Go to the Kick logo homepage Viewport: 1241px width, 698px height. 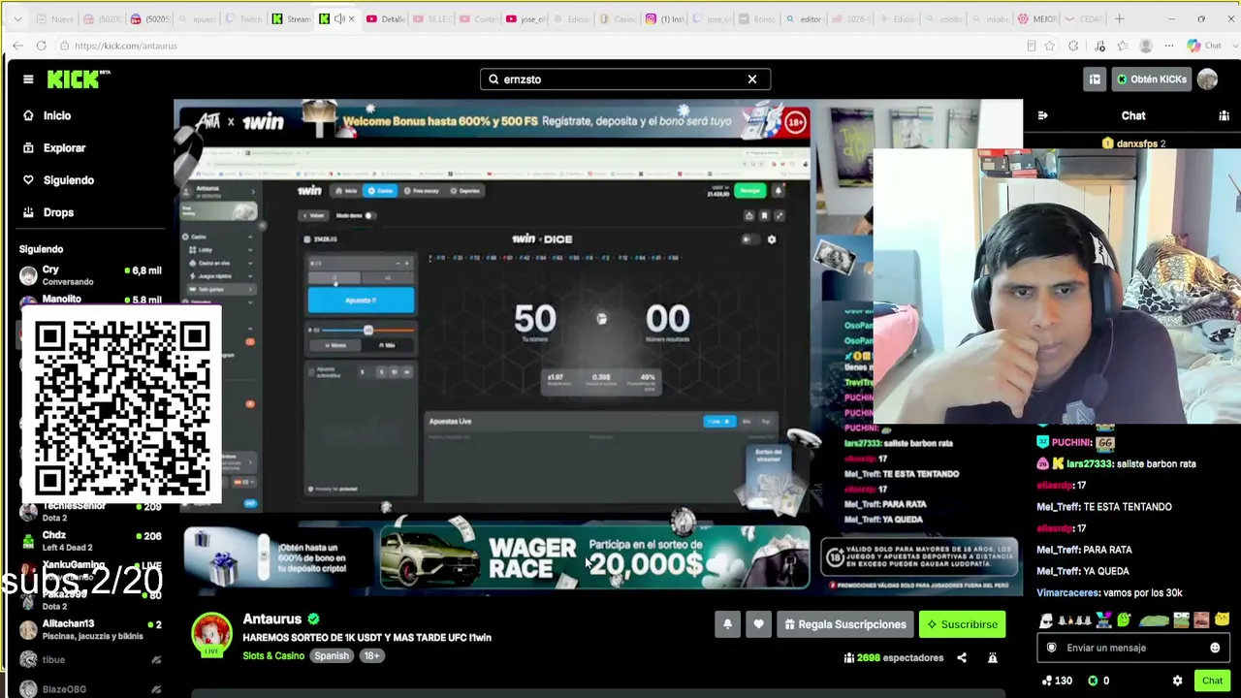point(78,79)
